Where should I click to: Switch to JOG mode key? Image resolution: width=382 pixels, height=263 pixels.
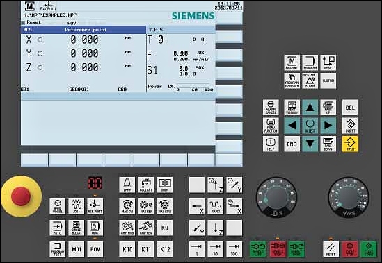pos(77,206)
